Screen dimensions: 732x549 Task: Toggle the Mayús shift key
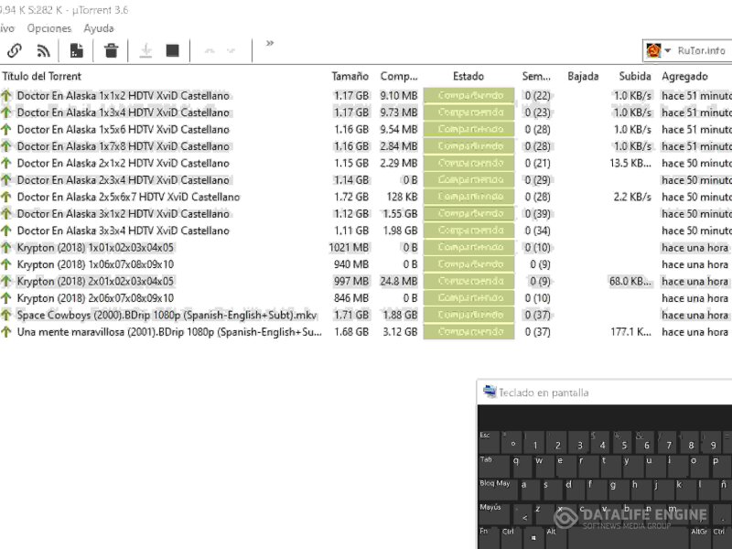(492, 508)
